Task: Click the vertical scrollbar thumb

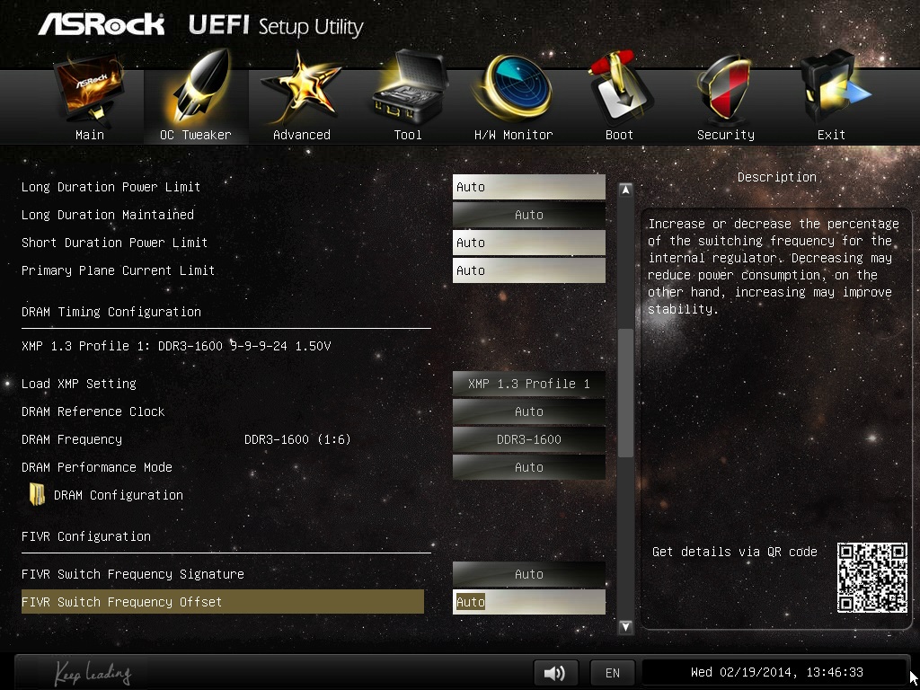Action: (626, 393)
